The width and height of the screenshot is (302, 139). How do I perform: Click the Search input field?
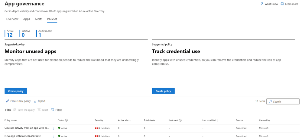pos(283,101)
